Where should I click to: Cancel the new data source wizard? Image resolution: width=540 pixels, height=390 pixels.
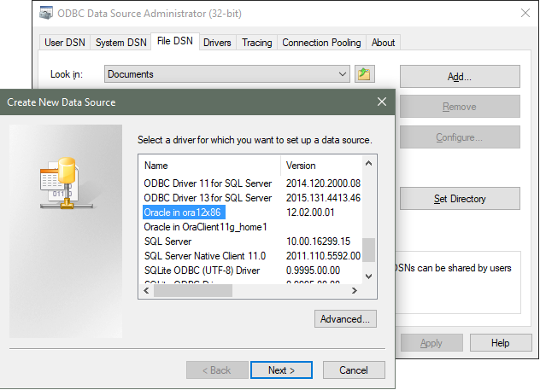pos(354,370)
